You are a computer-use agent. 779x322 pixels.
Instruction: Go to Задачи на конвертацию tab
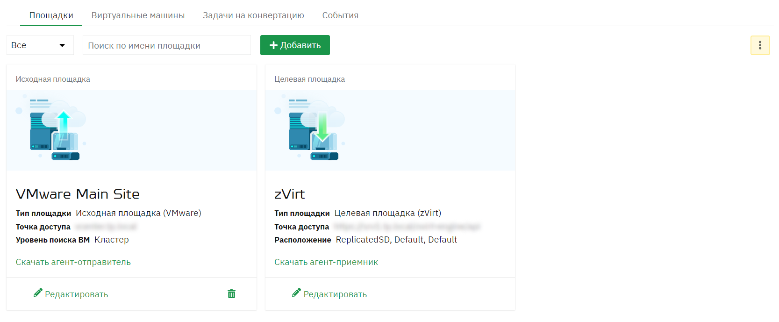pos(253,15)
